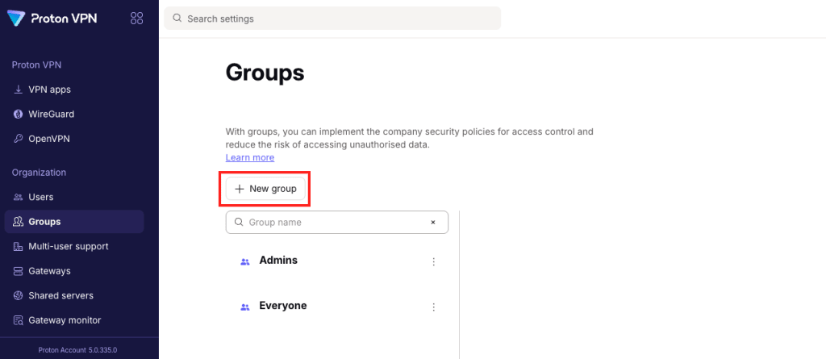
Task: Click the WireGuard icon in sidebar
Action: [18, 114]
